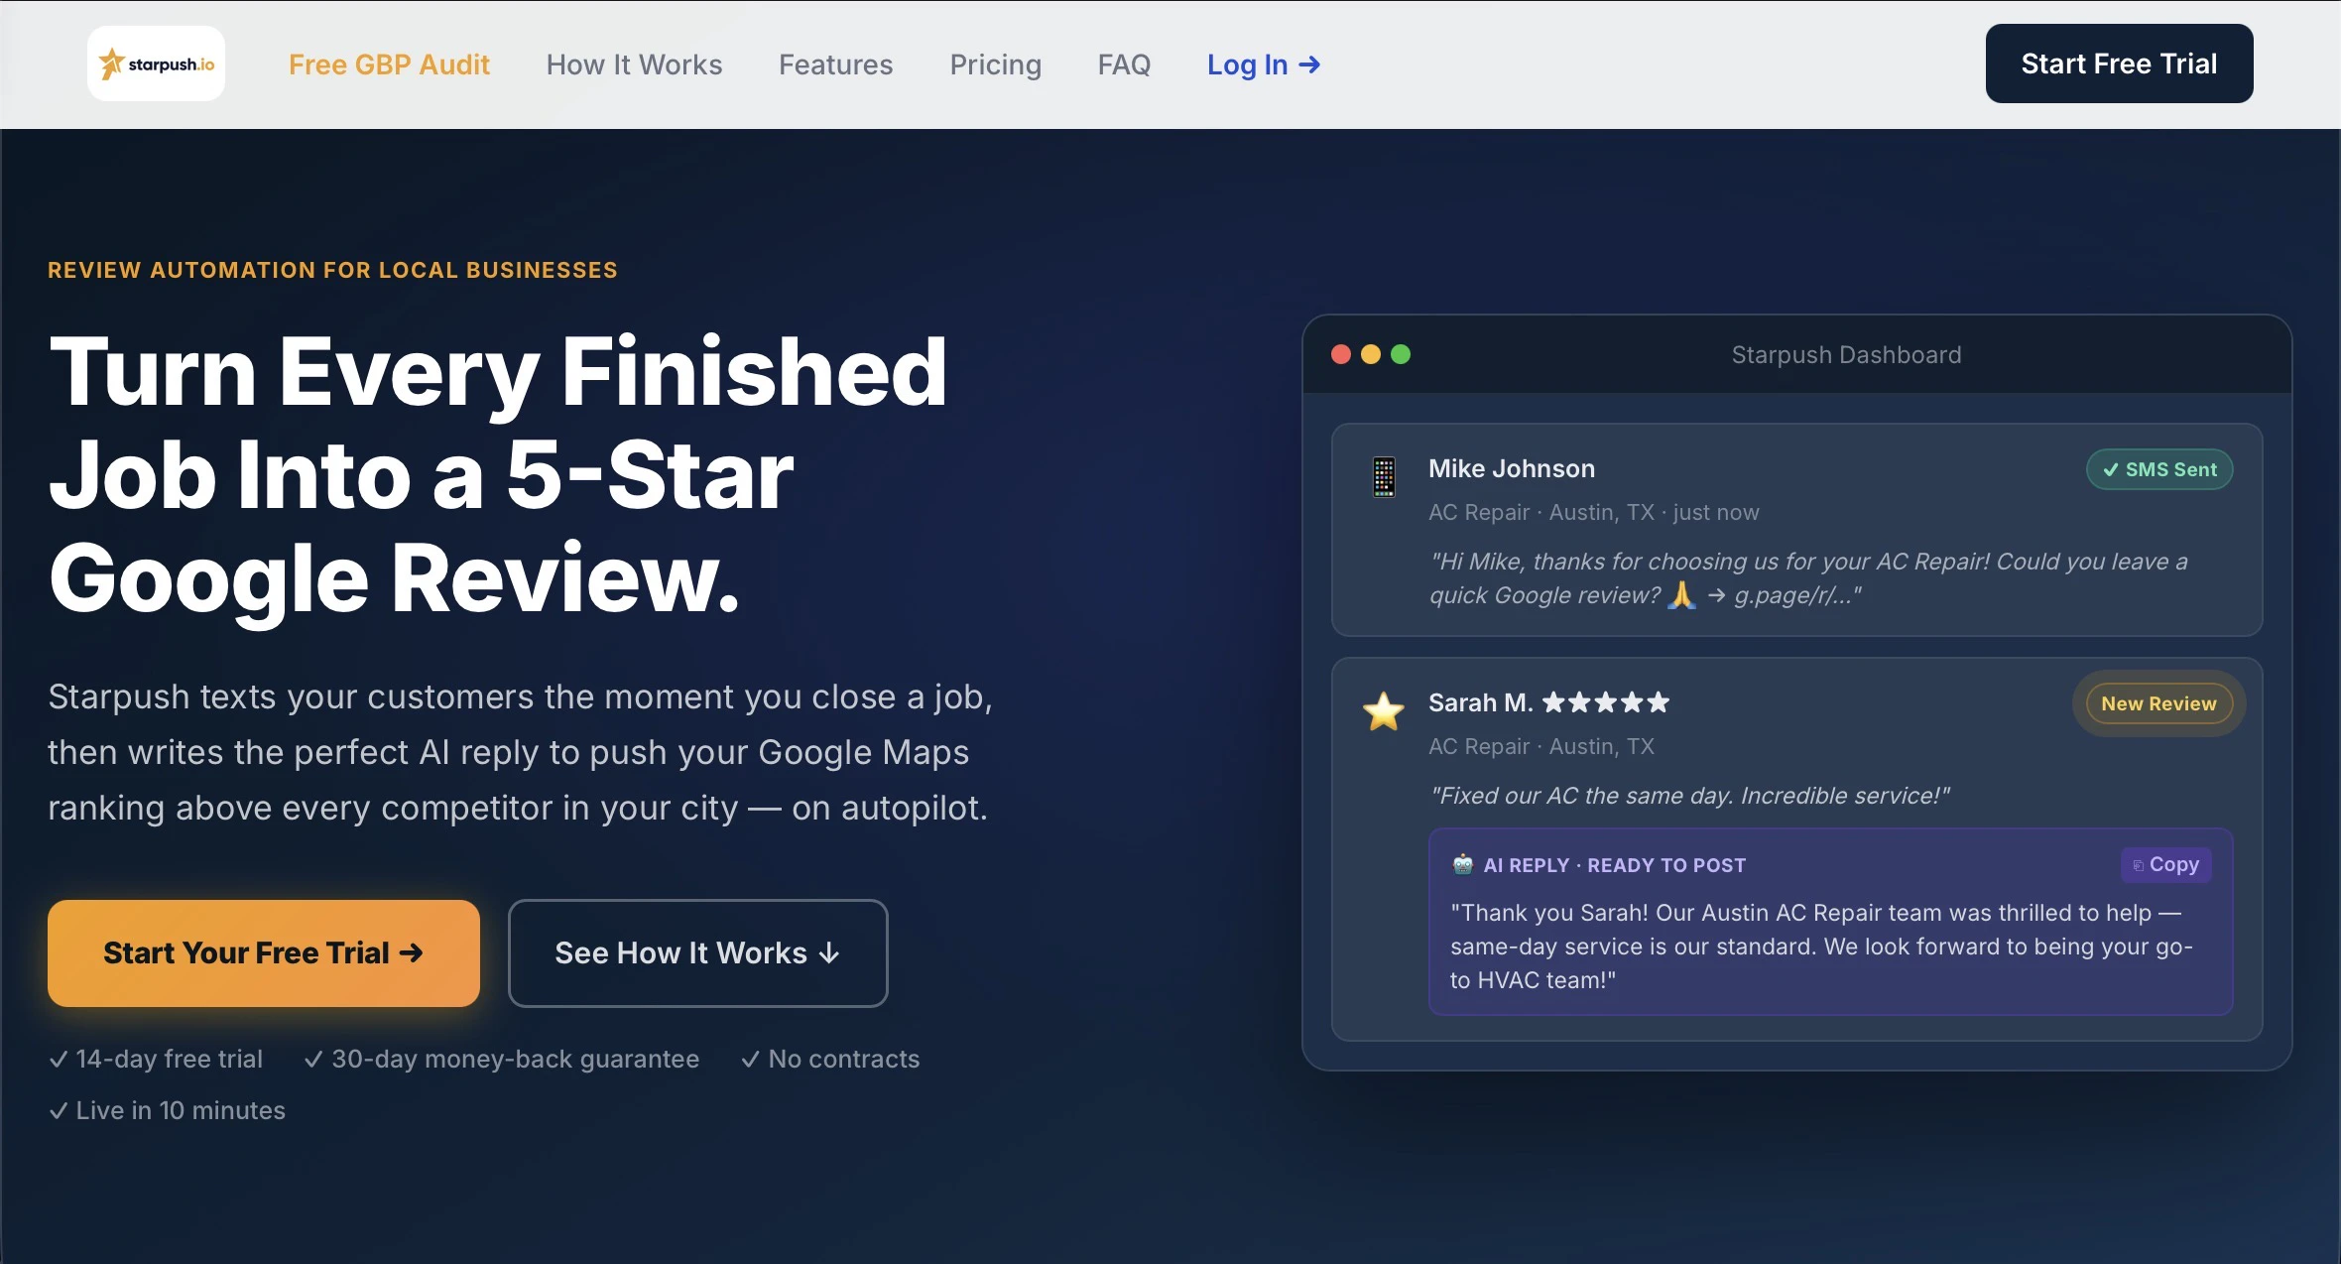2341x1264 pixels.
Task: Click 'Review Automation for Local Businesses' tagline
Action: click(332, 270)
